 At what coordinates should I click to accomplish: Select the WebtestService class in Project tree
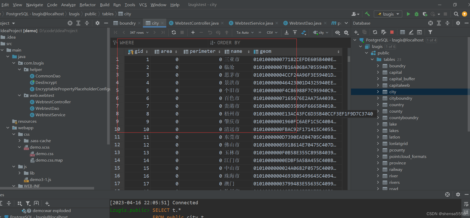pos(50,115)
